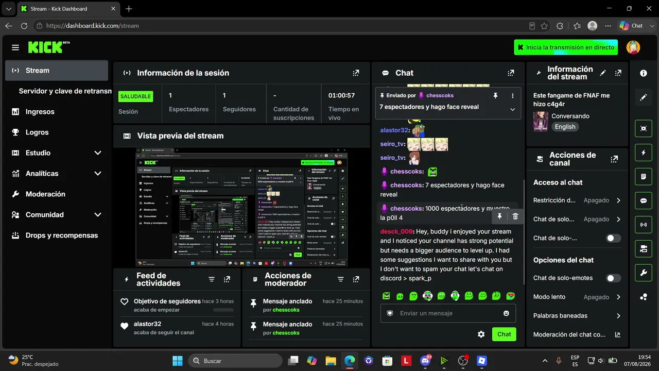Send message with the green Chat button
This screenshot has height=371, width=659.
504,334
